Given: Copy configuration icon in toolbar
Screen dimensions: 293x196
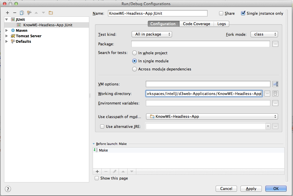Looking at the screenshot, I should [x=22, y=13].
